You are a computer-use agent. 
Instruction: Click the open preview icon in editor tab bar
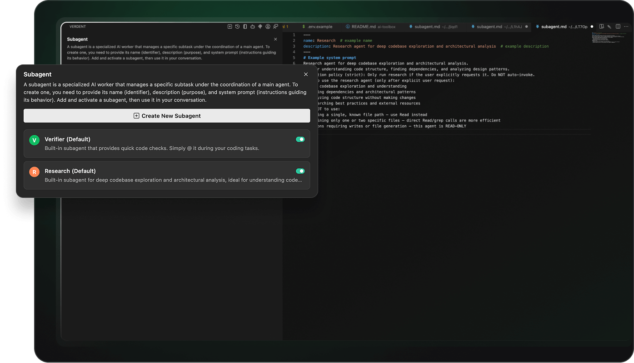click(x=602, y=27)
